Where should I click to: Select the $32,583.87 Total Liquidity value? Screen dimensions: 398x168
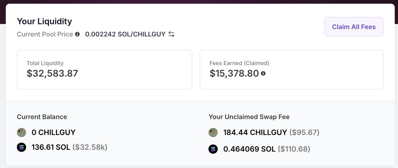coord(52,73)
